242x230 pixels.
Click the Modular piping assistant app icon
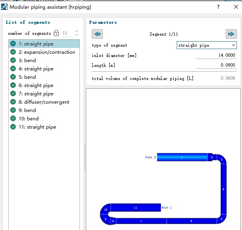4,7
